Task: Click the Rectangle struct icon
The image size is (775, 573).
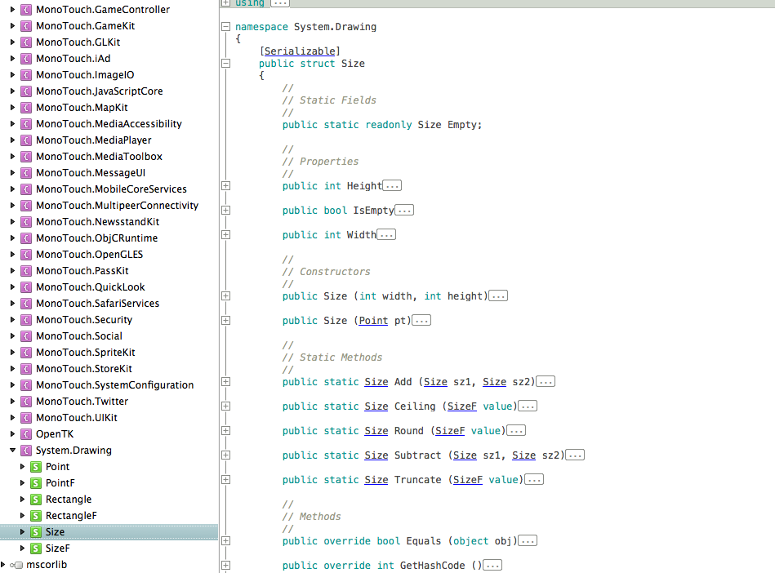Action: point(36,499)
